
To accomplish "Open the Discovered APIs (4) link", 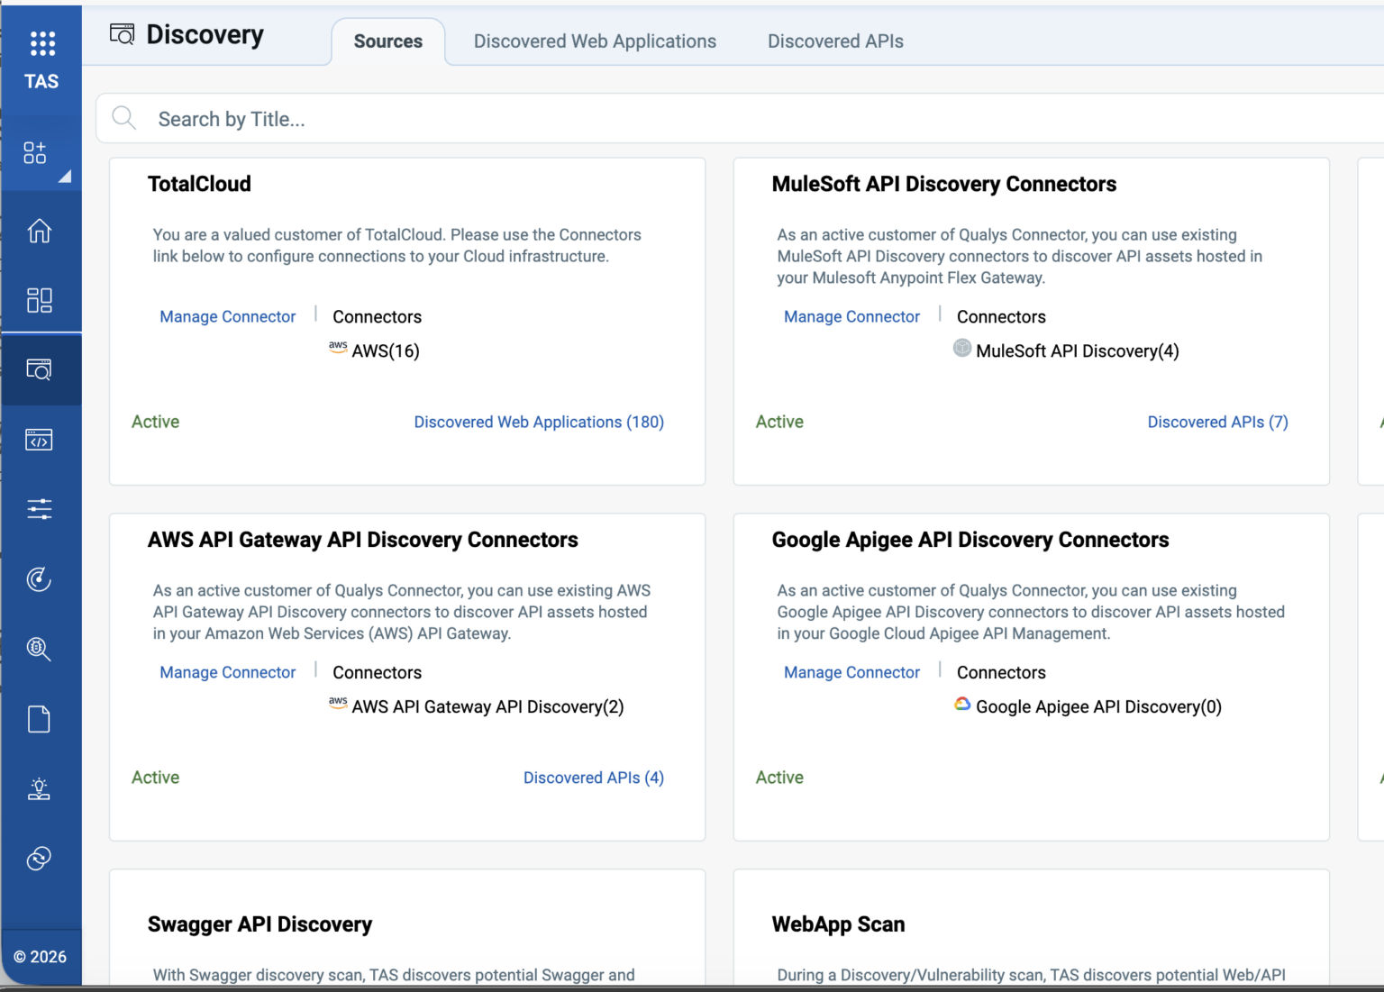I will pyautogui.click(x=594, y=778).
